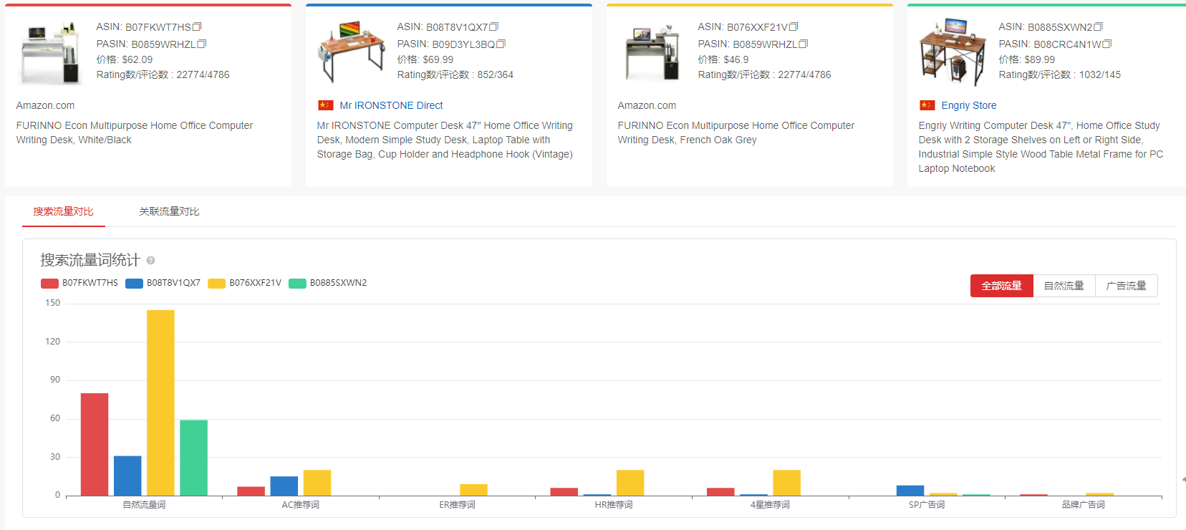Click the rating text 852/364

pyautogui.click(x=495, y=74)
